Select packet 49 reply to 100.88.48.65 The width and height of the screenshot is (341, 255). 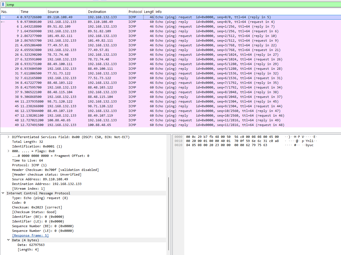170,125
